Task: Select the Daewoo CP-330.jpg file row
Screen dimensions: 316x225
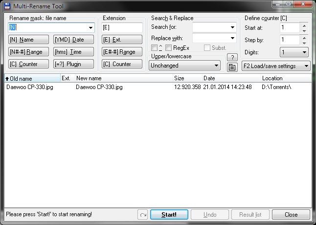Action: point(98,87)
